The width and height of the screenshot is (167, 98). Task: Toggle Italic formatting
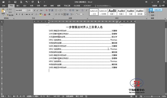tap(19, 14)
